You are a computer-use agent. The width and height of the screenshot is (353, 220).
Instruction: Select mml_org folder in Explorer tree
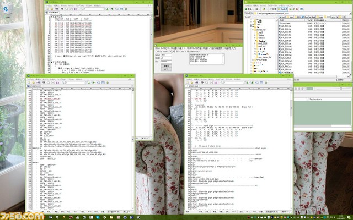click(262, 46)
